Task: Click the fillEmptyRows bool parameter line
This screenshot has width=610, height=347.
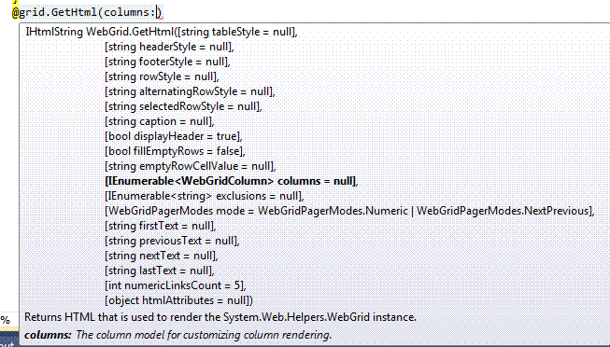Action: pos(175,151)
